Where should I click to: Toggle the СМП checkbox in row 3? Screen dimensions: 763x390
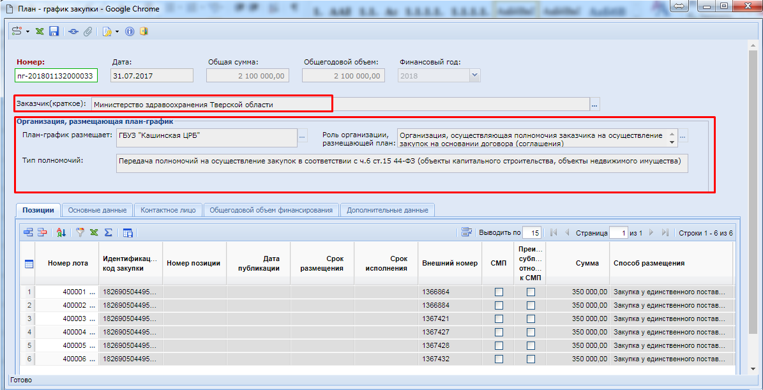[x=499, y=319]
